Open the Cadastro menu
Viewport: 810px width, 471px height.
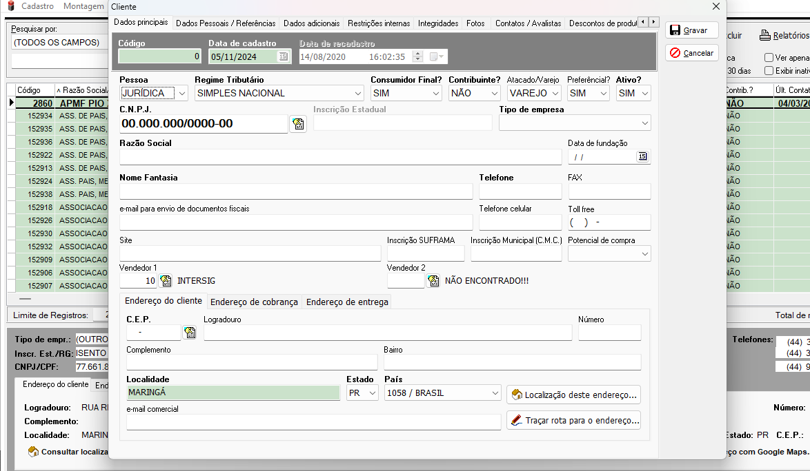point(37,6)
